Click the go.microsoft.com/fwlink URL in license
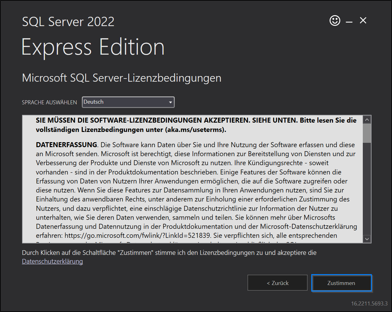Viewport: 392px width, 312px height. click(138, 236)
